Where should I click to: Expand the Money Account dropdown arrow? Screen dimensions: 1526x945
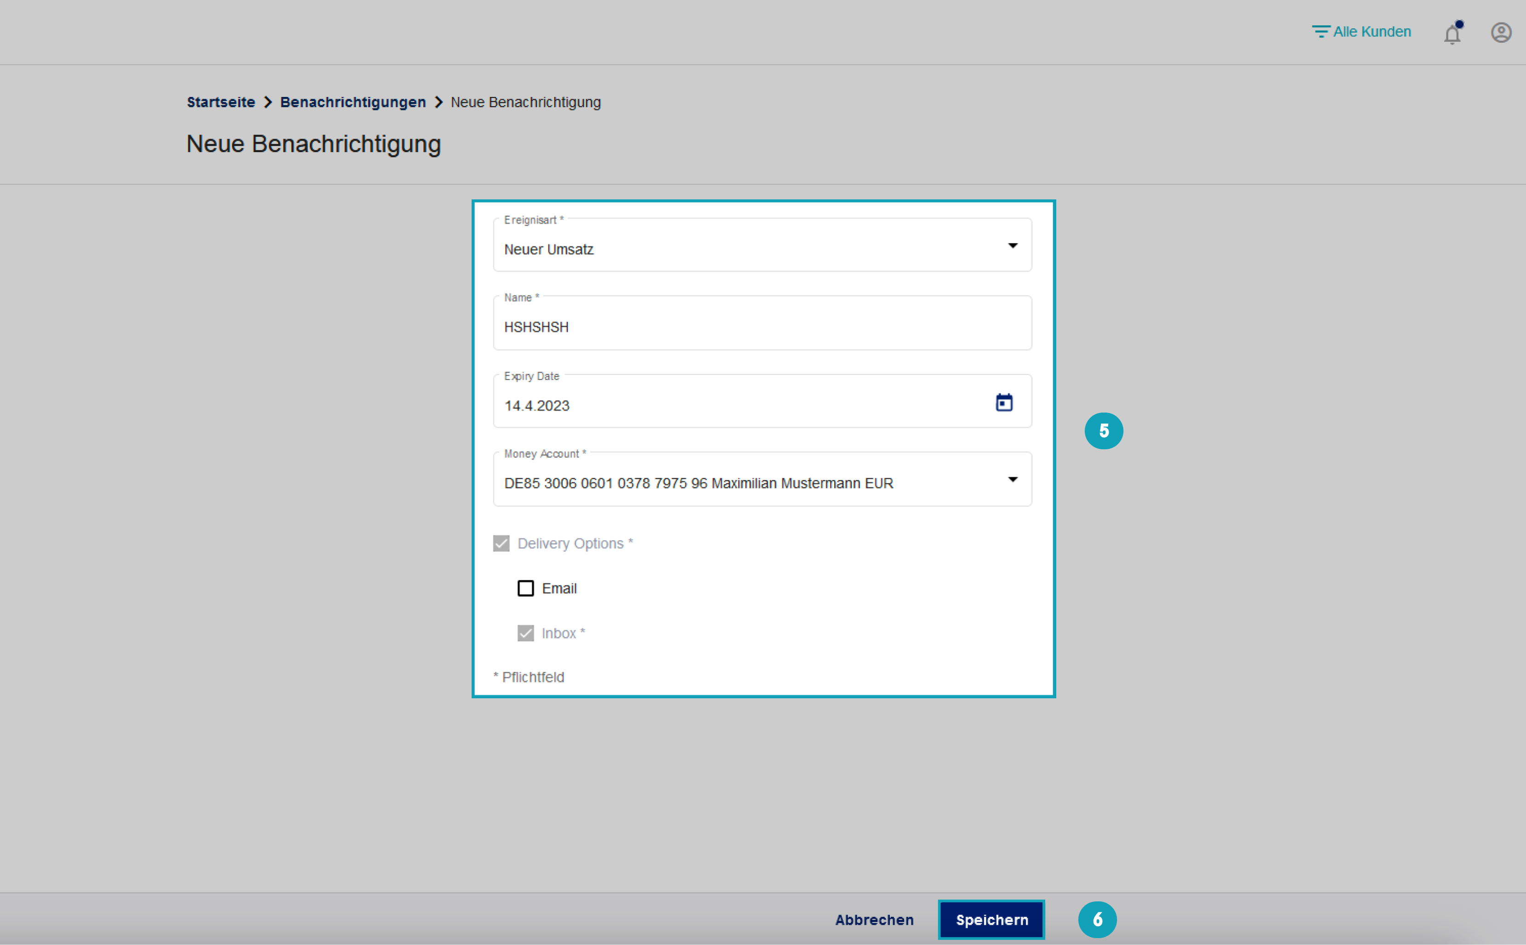pos(1013,479)
